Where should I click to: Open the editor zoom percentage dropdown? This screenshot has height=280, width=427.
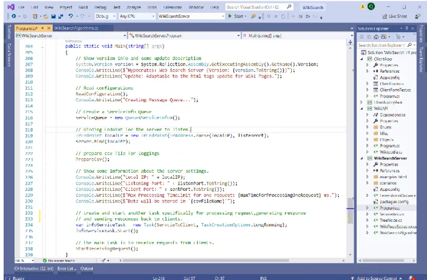click(25, 261)
